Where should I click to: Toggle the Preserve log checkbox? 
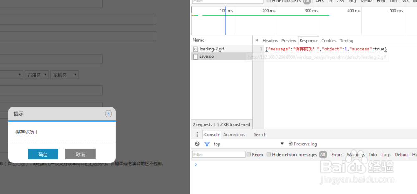coord(290,144)
